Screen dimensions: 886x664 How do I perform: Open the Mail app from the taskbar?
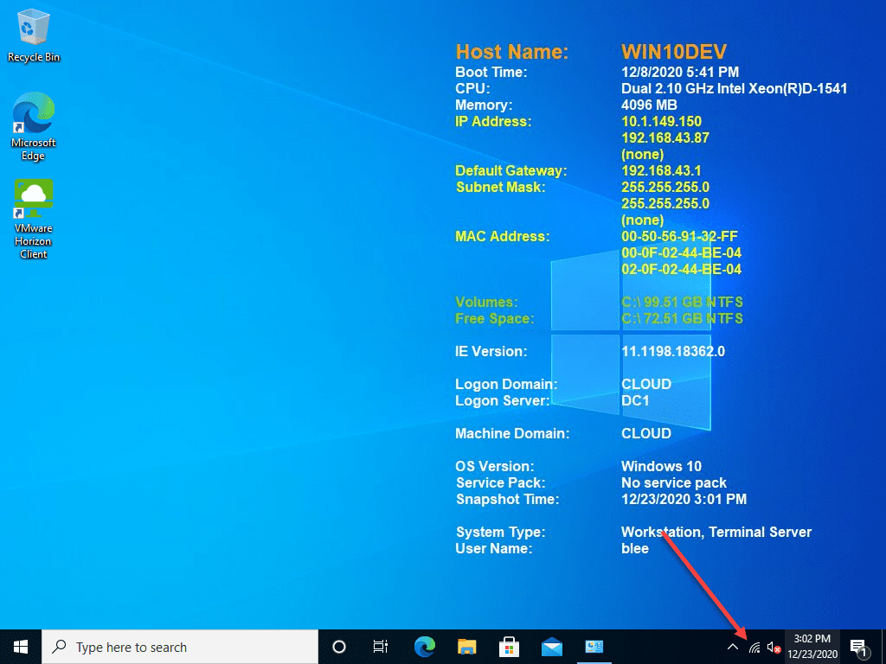pyautogui.click(x=552, y=647)
